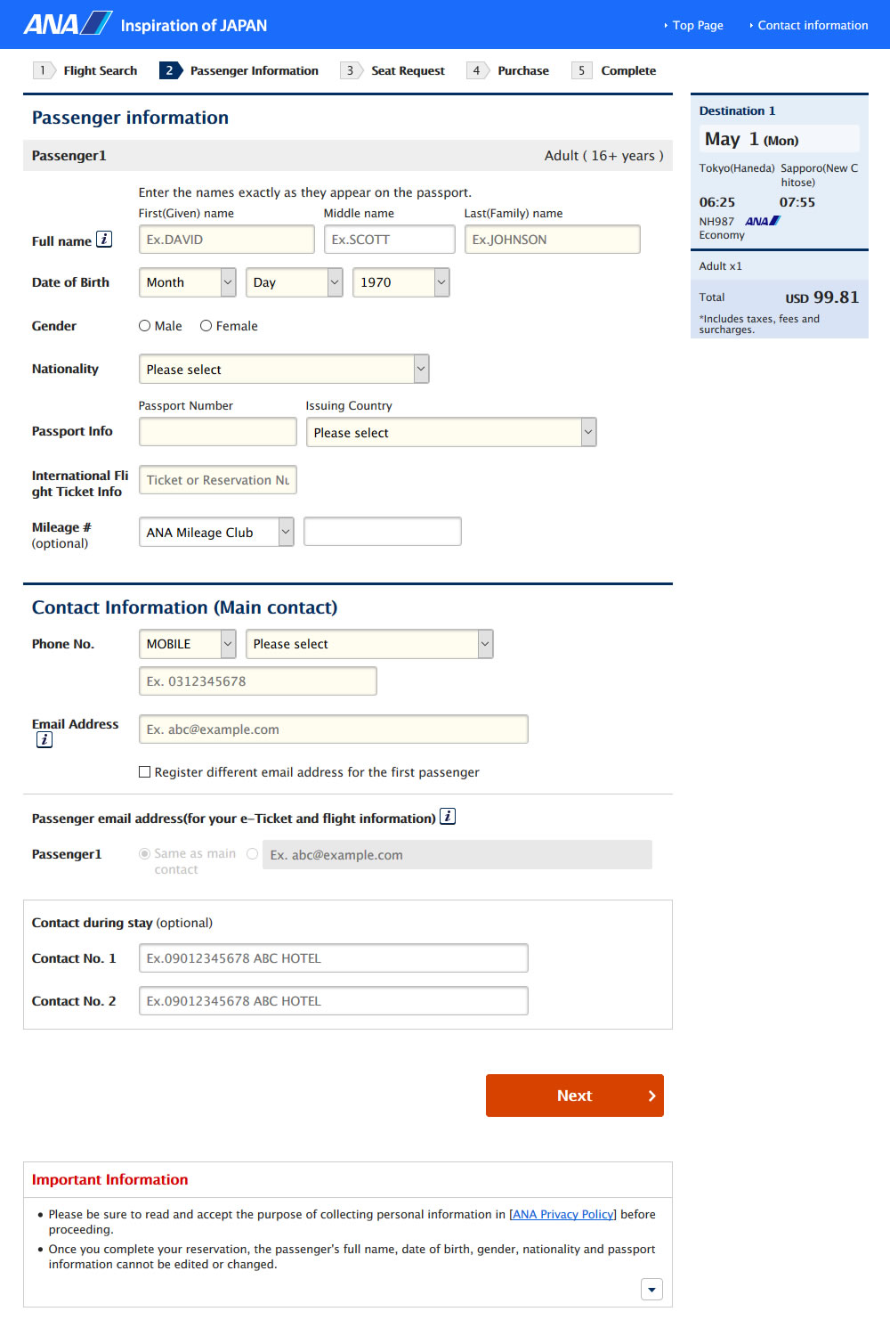Open the Nationality dropdown
This screenshot has height=1336, width=890.
(284, 369)
